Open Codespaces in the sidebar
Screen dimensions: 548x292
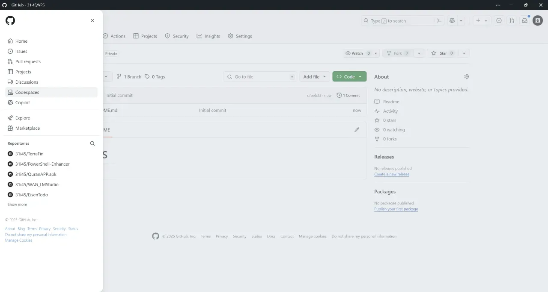point(51,92)
